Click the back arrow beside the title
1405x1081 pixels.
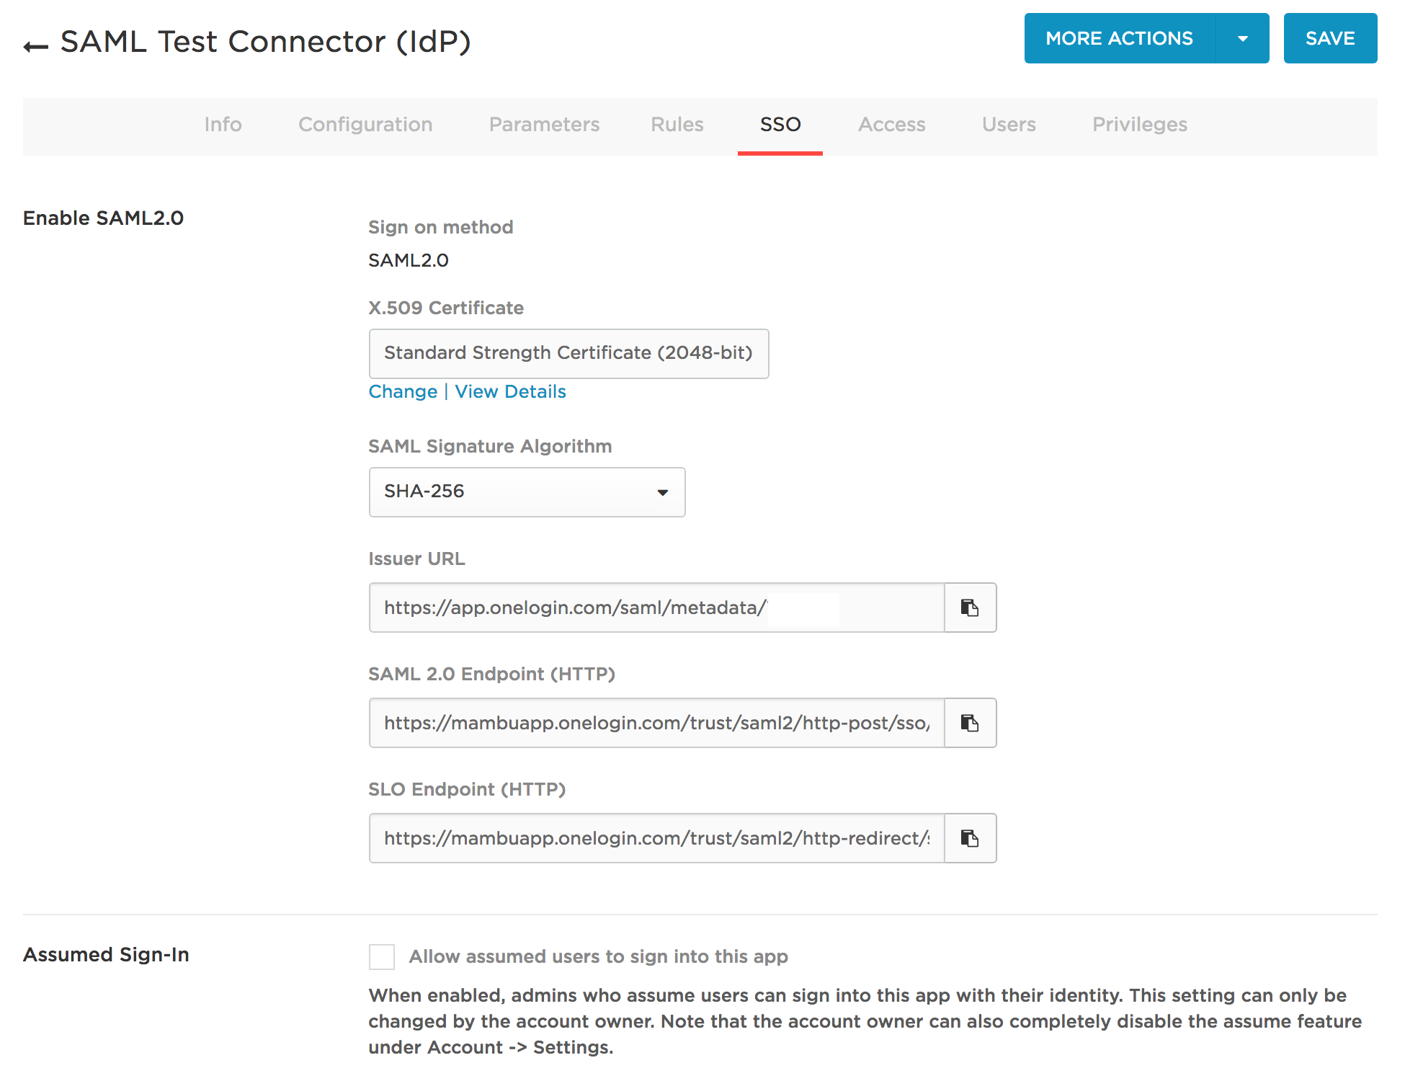pos(35,47)
